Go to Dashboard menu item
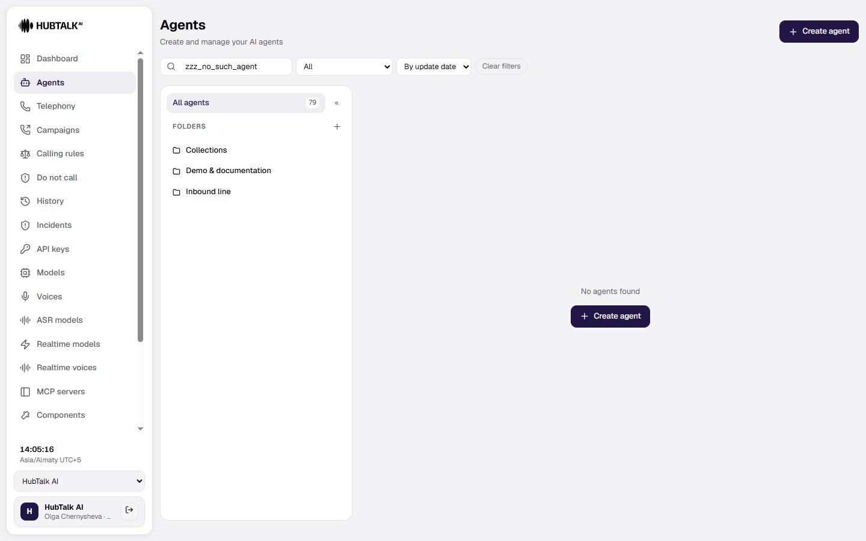 pos(75,59)
